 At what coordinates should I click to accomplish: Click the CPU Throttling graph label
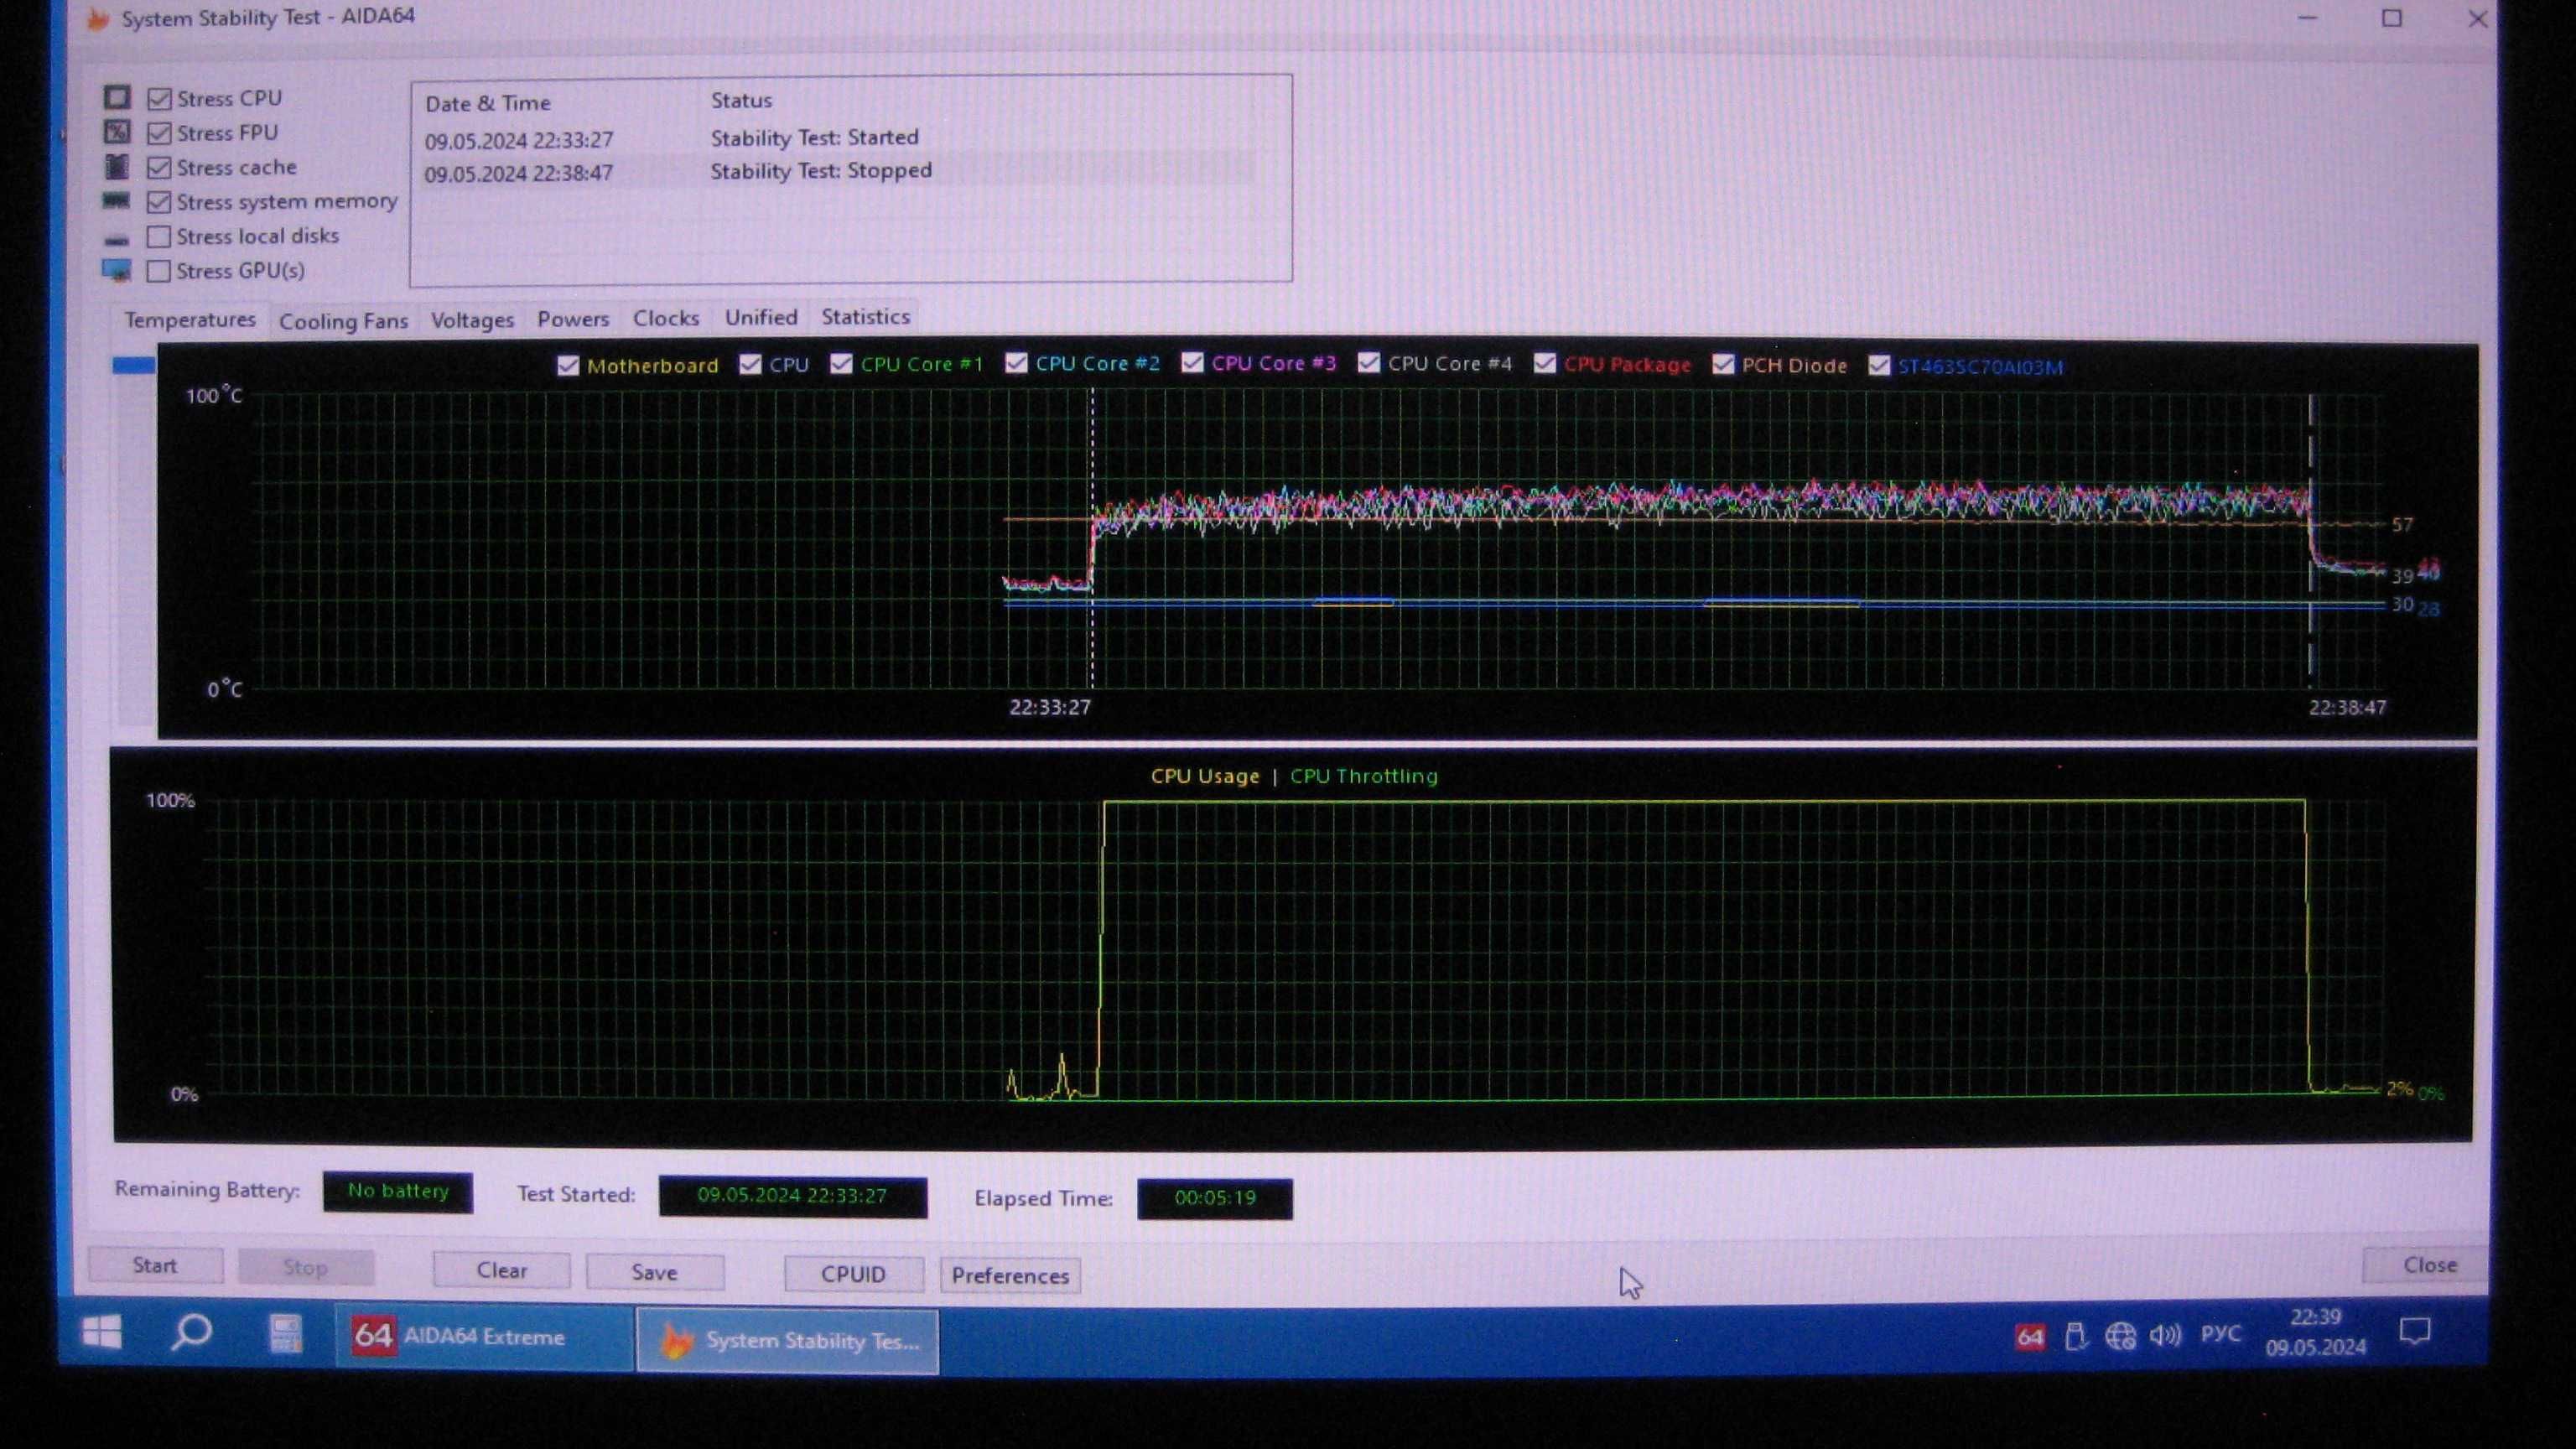coord(1363,776)
